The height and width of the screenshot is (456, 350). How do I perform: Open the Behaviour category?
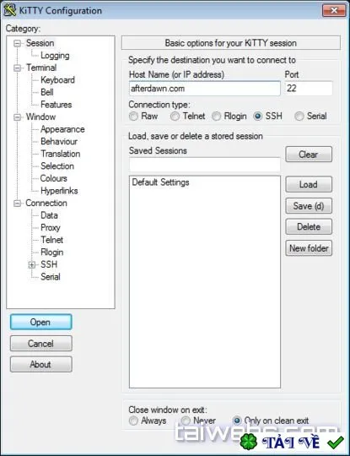(x=59, y=141)
